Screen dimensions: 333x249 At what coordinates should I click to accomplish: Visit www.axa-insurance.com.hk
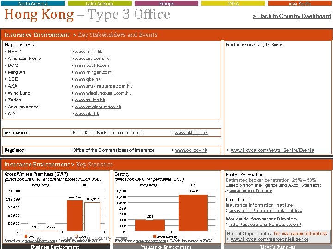103,86
